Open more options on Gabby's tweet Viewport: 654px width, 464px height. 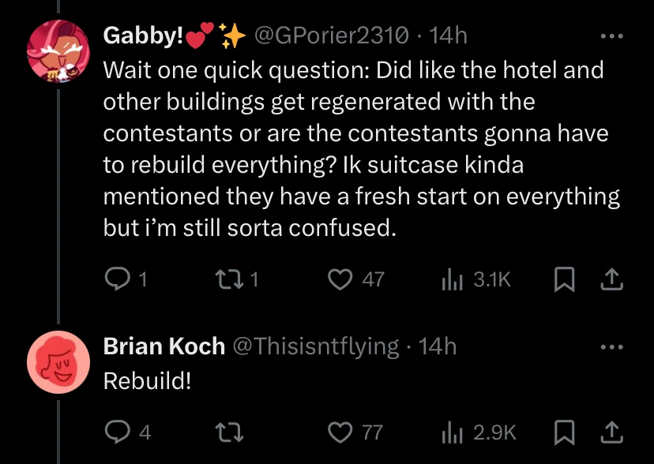[612, 36]
